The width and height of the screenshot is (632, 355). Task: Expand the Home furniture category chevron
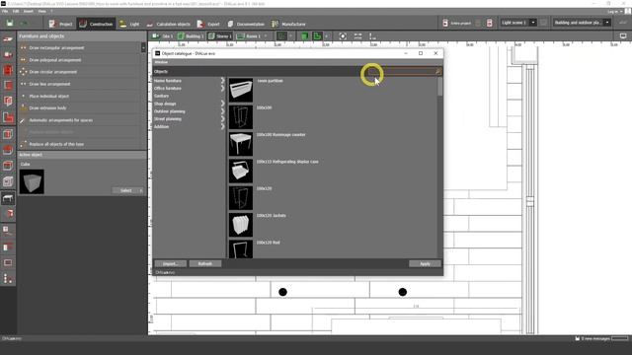[222, 81]
